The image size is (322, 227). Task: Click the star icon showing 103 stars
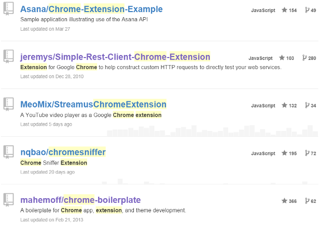click(282, 58)
